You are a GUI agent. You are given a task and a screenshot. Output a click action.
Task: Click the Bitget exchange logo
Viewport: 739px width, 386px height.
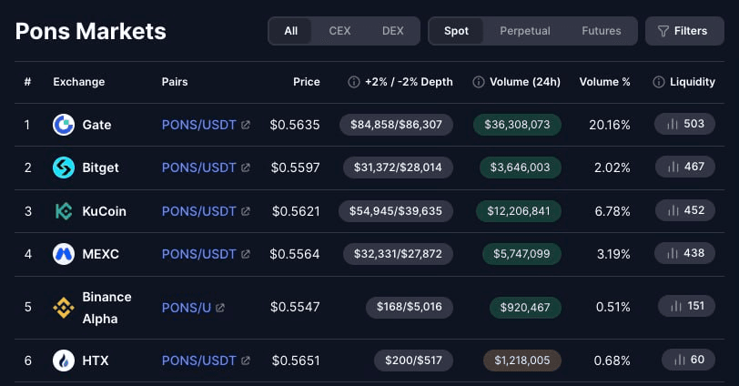click(x=64, y=168)
